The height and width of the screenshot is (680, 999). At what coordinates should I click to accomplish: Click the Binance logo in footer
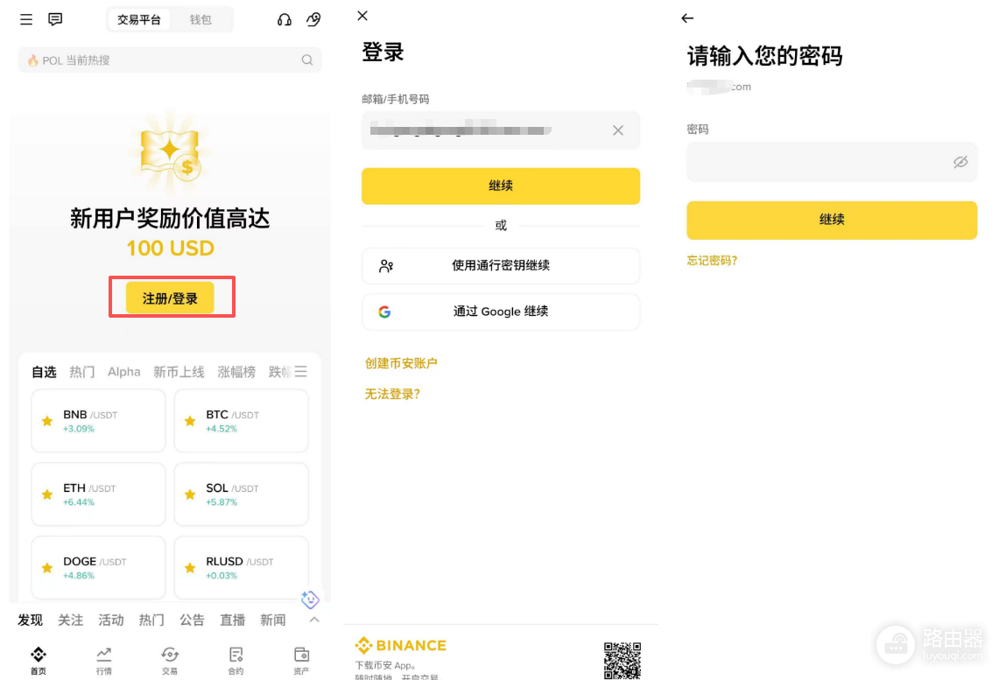coord(401,645)
